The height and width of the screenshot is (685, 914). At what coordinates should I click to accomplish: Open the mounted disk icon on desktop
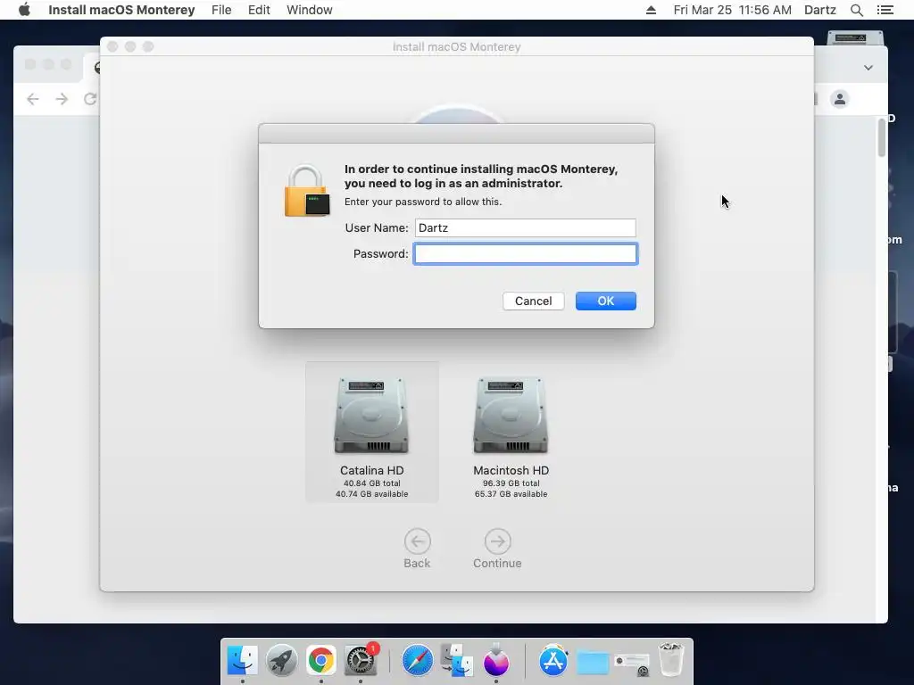[855, 37]
